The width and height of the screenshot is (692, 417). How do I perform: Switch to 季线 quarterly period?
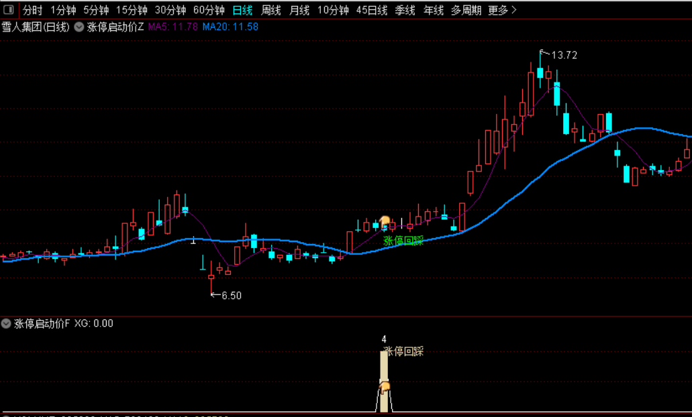click(405, 10)
